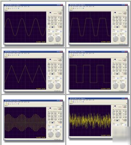Click the yellow open-folder icon in sine wave window
Image resolution: width=131 pixels, height=145 pixels.
tap(7, 8)
